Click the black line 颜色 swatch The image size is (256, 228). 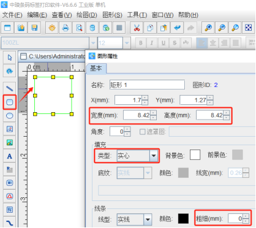tap(183, 219)
